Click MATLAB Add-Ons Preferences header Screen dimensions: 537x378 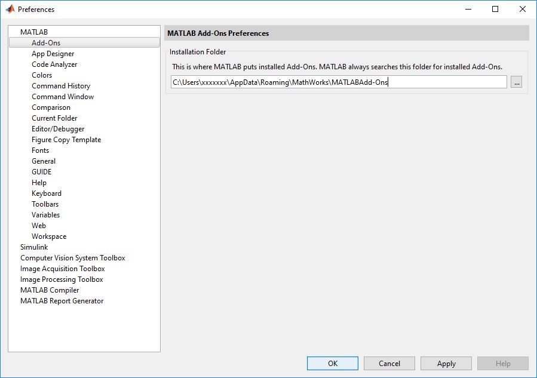[218, 33]
